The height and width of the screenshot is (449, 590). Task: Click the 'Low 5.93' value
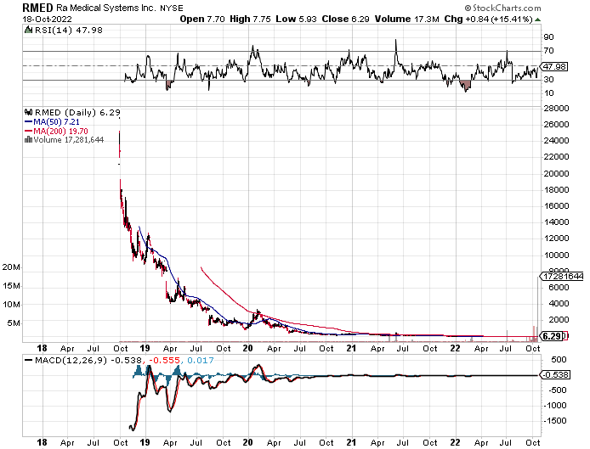(x=296, y=19)
